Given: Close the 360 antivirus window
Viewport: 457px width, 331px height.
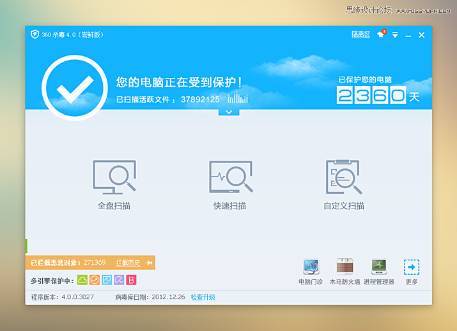Looking at the screenshot, I should click(421, 35).
